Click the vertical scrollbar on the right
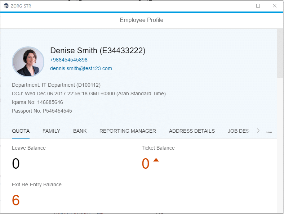284x214 pixels. (x=280, y=54)
